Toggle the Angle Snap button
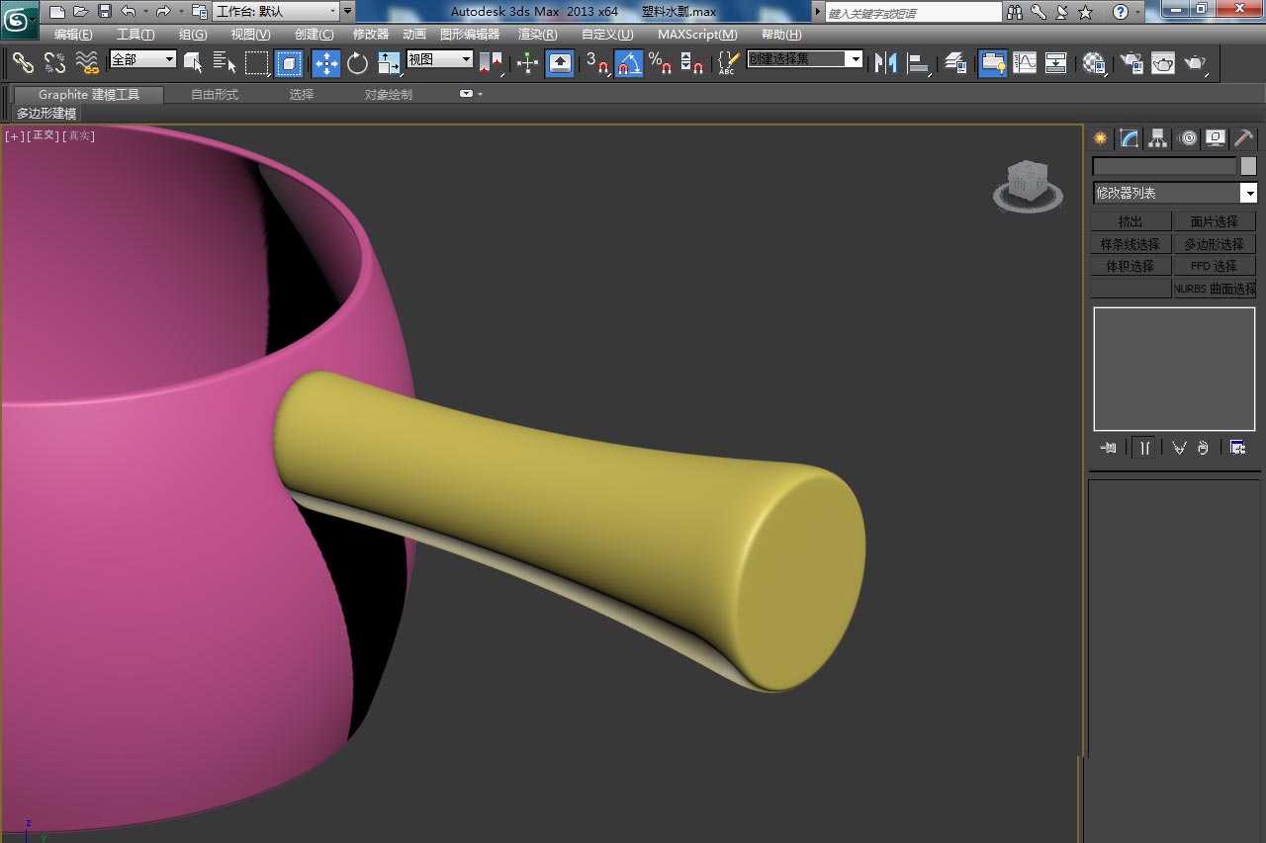Viewport: 1266px width, 843px height. 628,64
